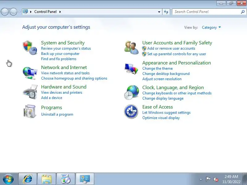Click the muted speaker volume tray icon

click(x=216, y=179)
